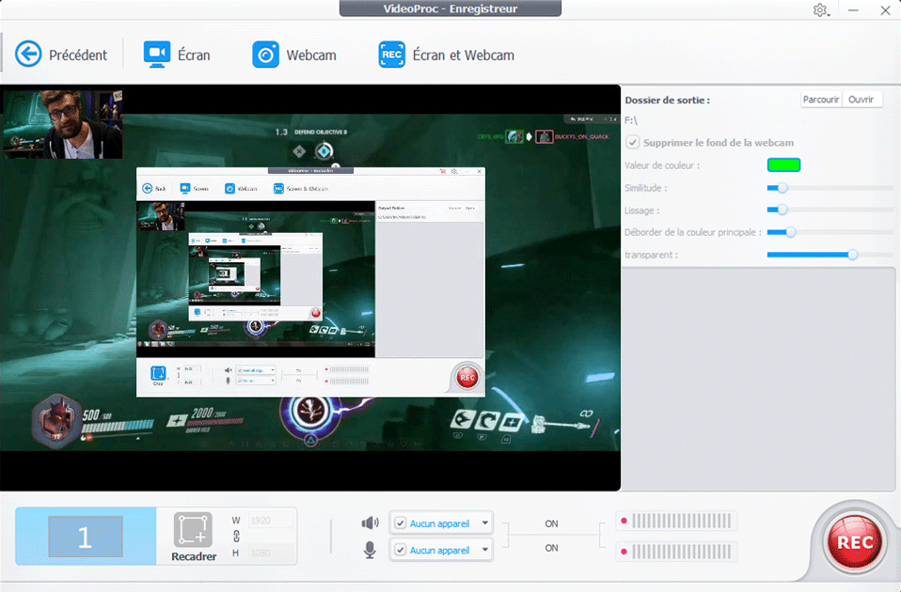Click Ouvrir to open output folder
The image size is (901, 592).
tap(861, 100)
